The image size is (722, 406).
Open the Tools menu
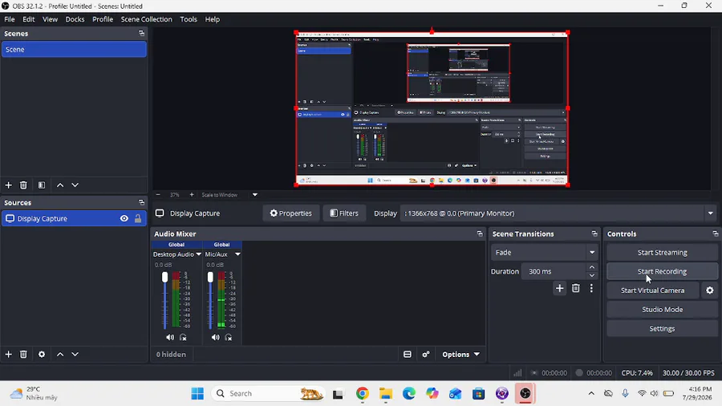(189, 19)
